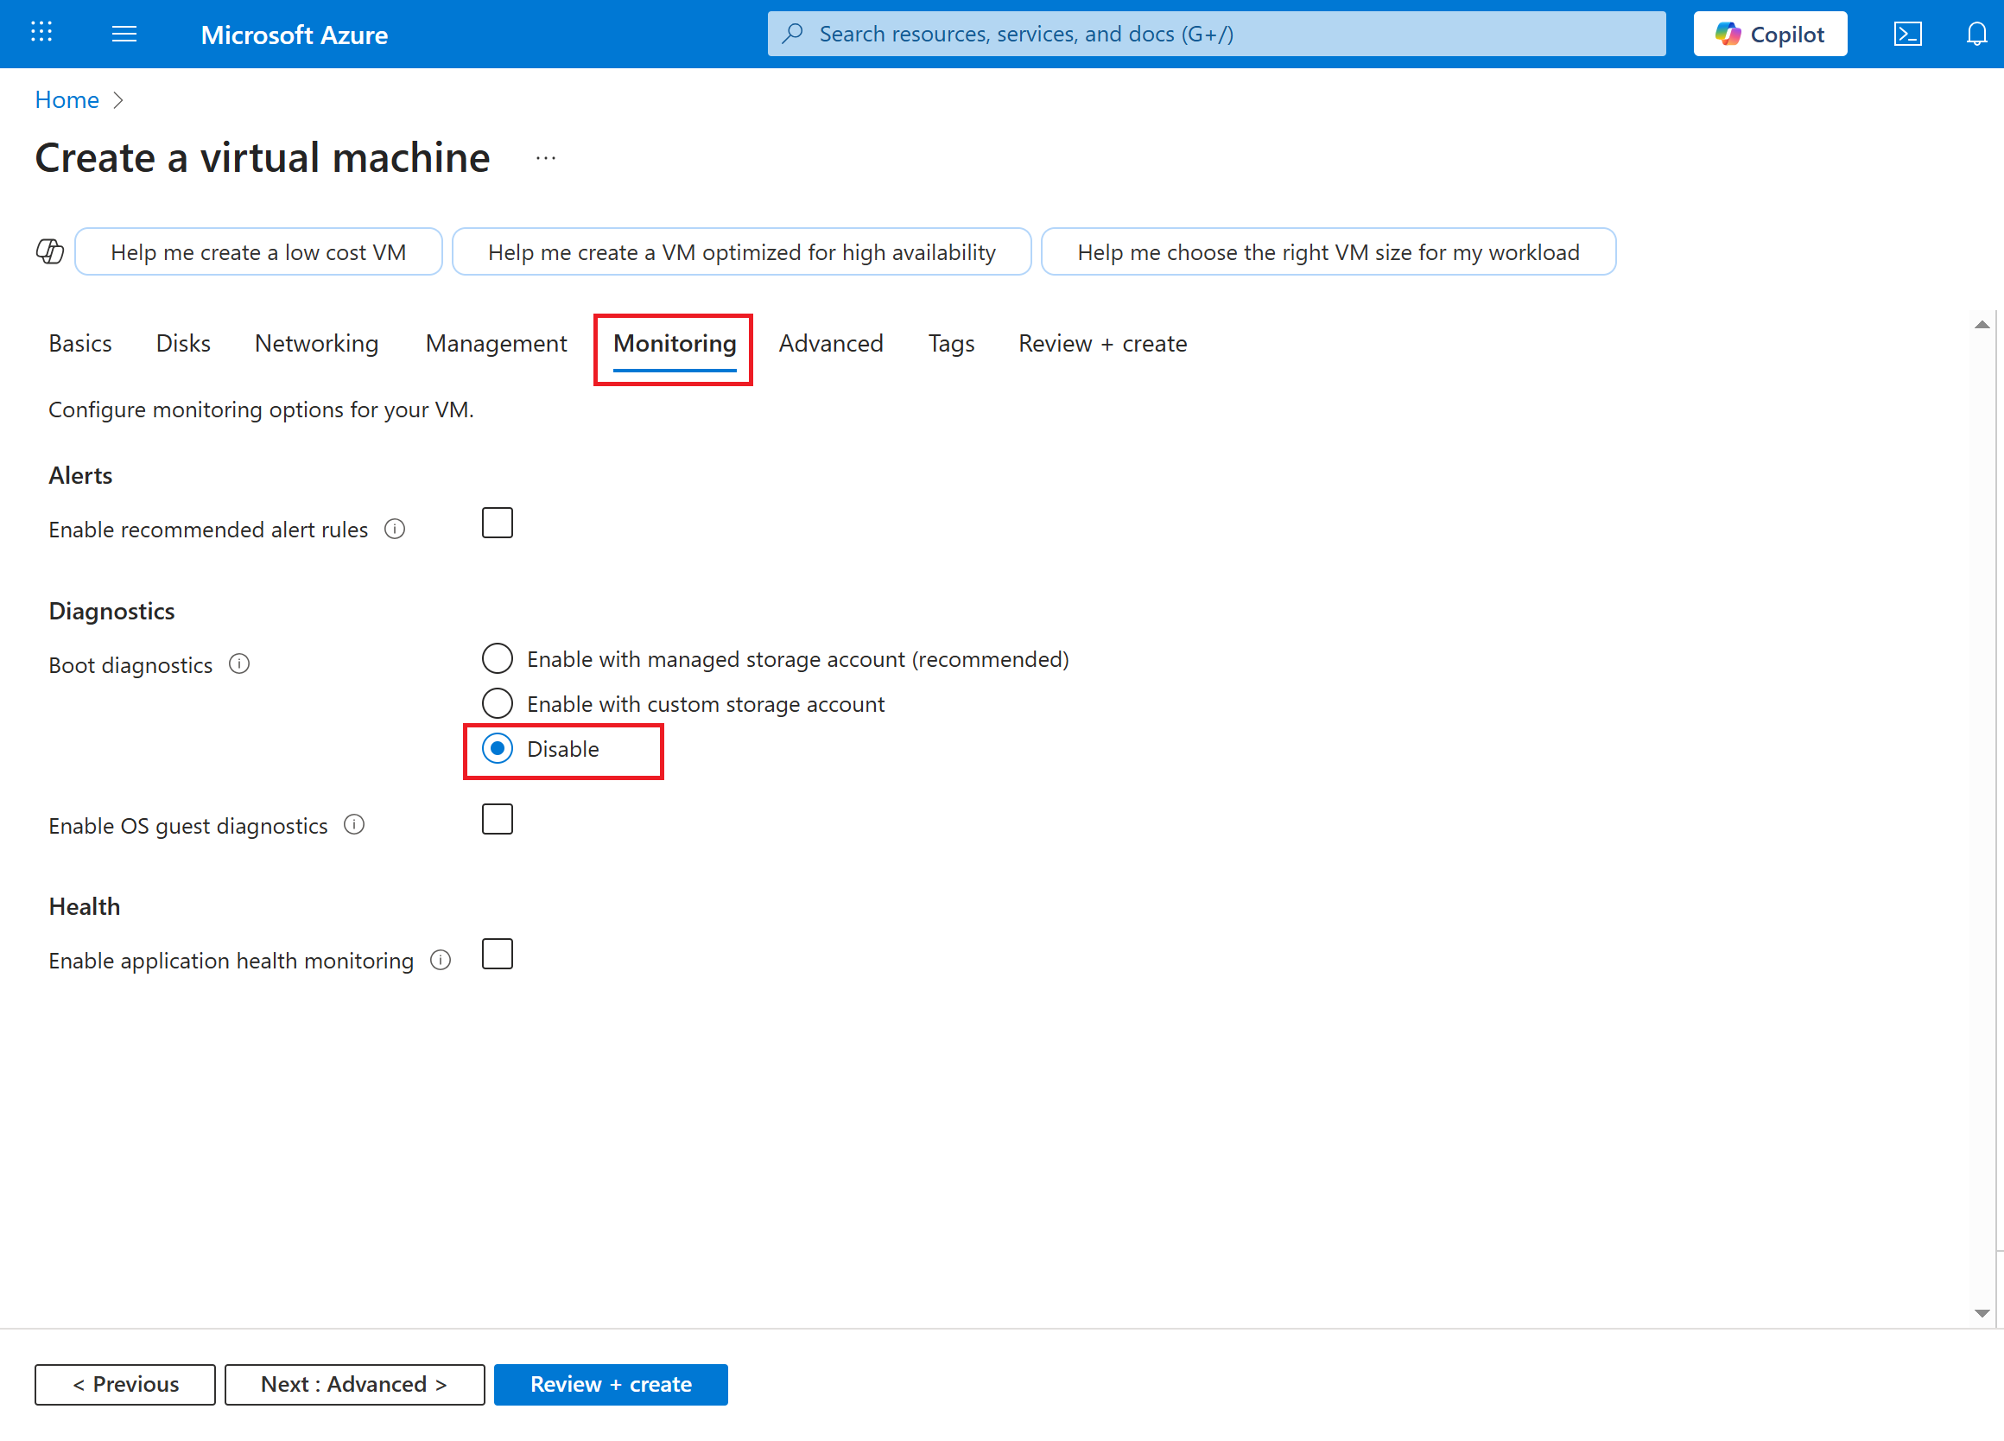Click info icon next to Boot diagnostics

(239, 663)
